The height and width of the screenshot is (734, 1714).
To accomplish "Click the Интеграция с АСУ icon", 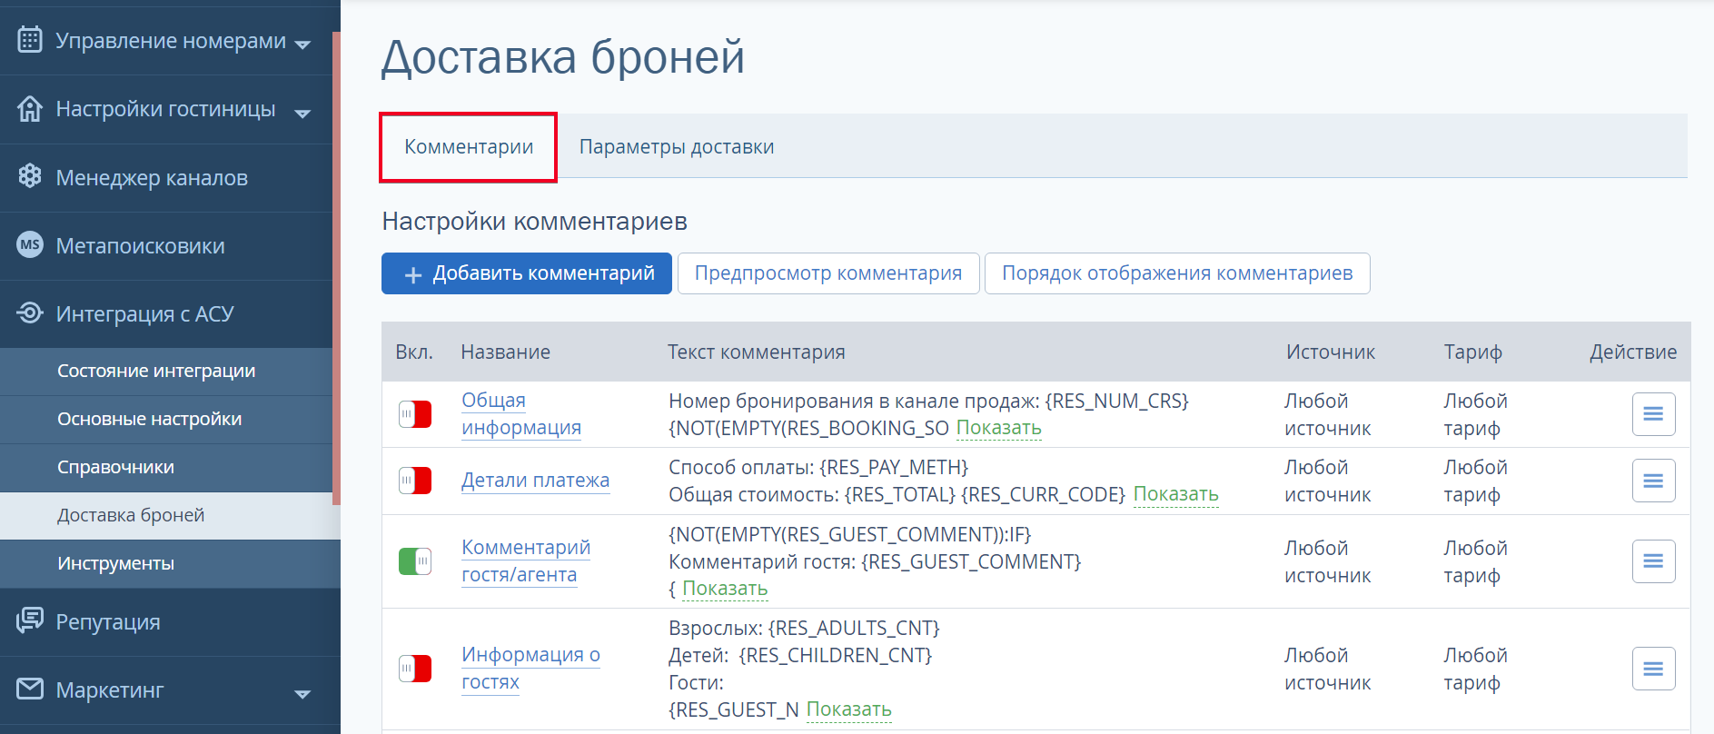I will pyautogui.click(x=30, y=313).
